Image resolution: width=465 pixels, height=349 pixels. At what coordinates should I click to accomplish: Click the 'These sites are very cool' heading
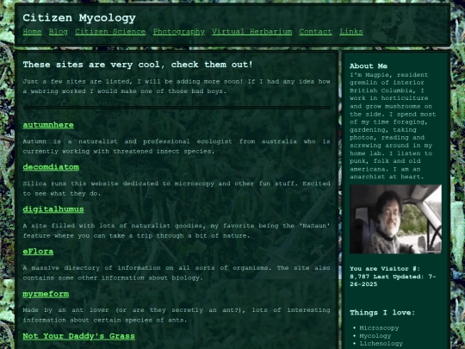pos(138,65)
